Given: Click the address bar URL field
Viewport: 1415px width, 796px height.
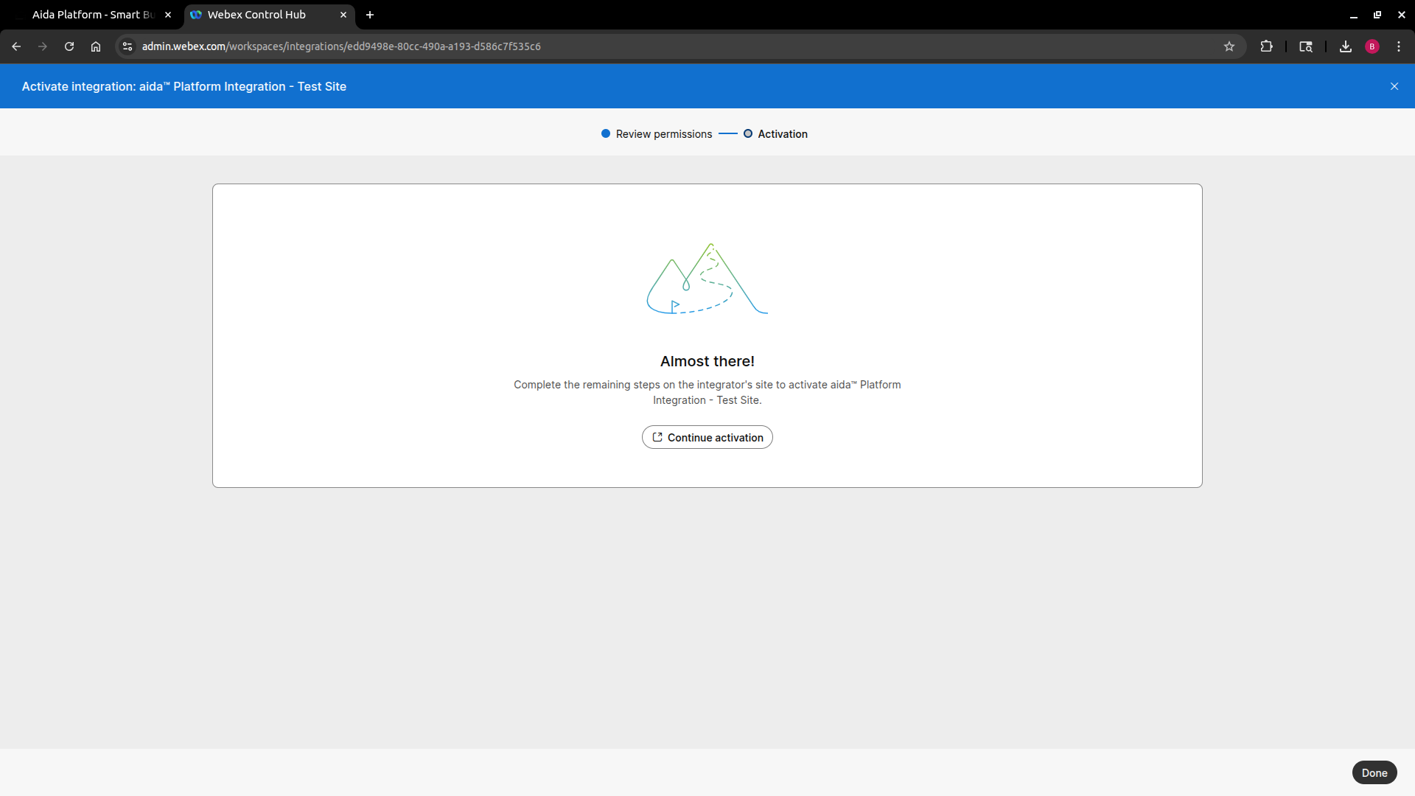Looking at the screenshot, I should coord(663,46).
